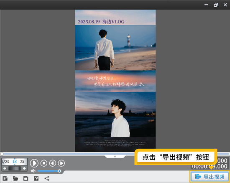Click the share icon

[47, 178]
